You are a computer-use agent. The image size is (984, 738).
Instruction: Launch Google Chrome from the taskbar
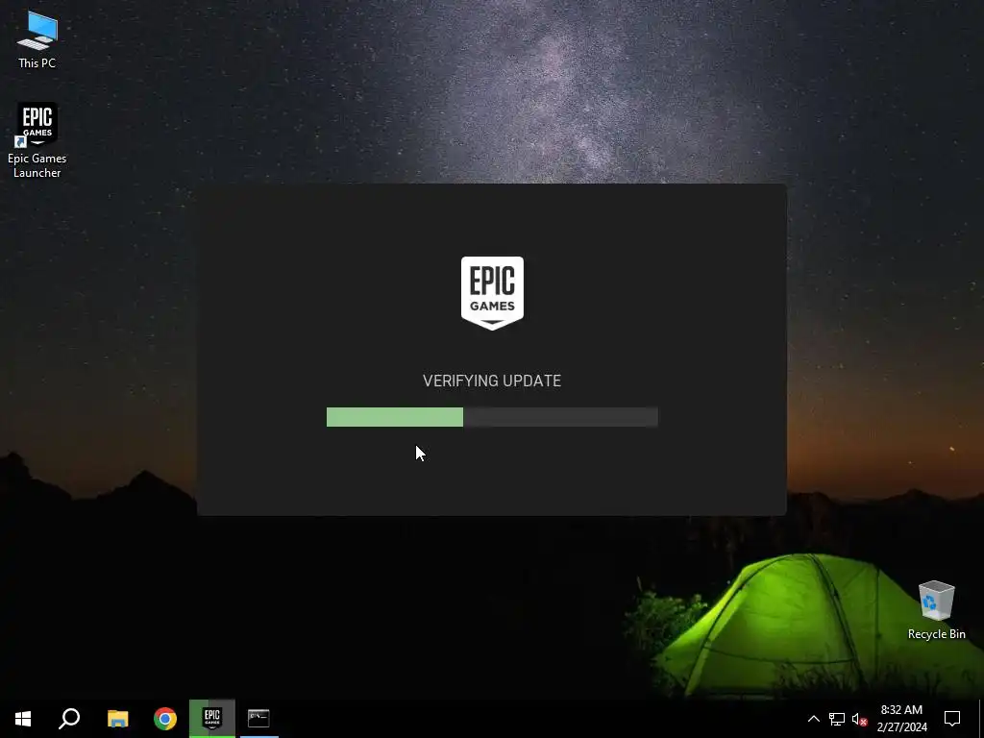165,719
